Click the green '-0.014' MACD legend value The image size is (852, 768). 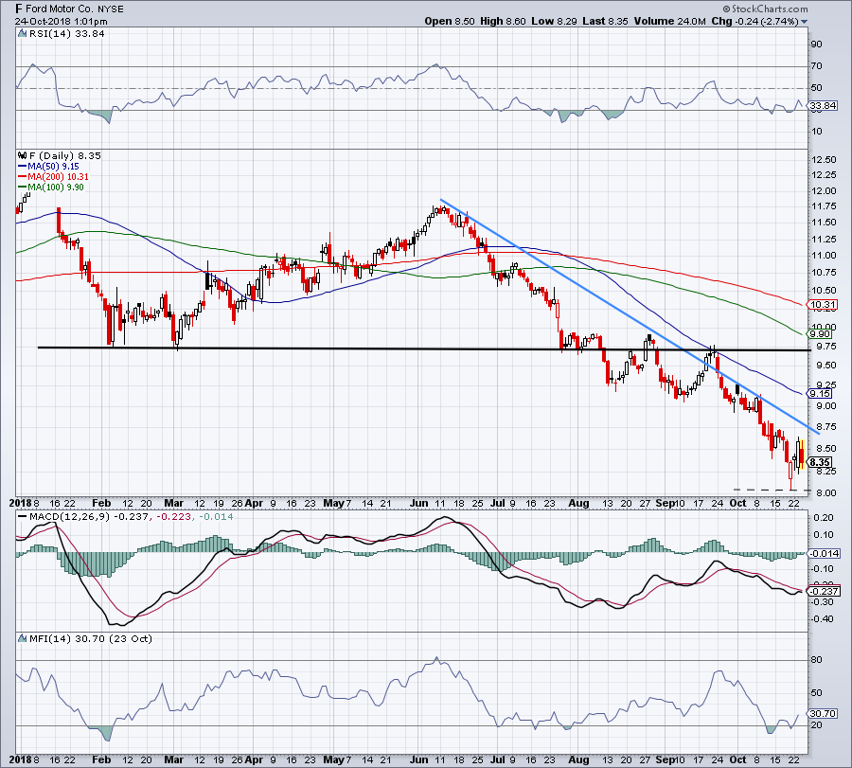216,516
